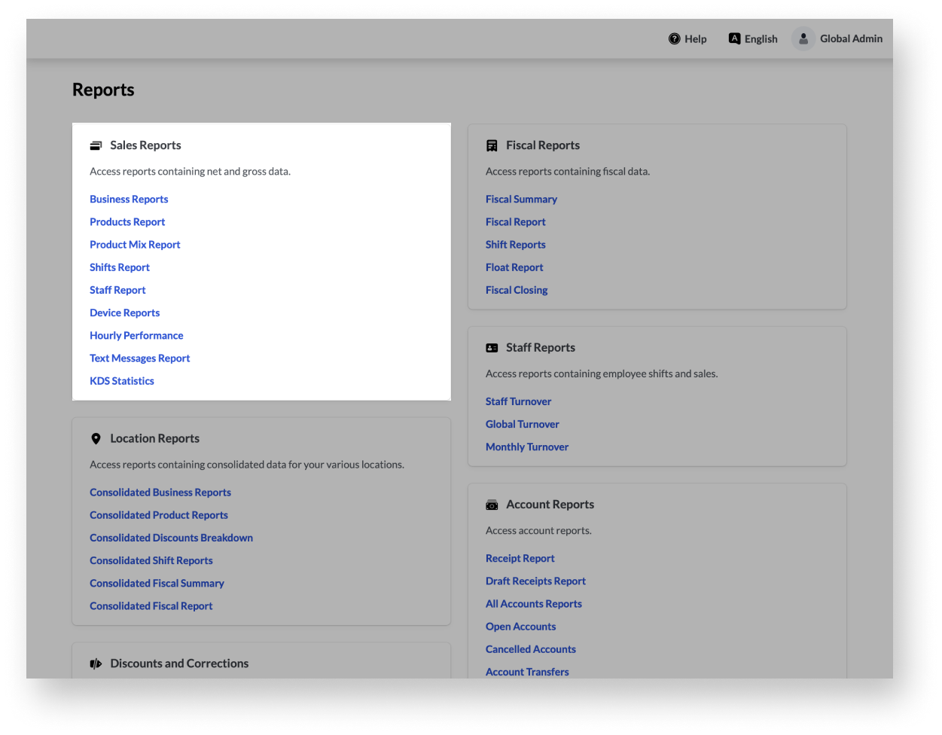Go to Consolidated Fiscal Summary
The height and width of the screenshot is (735, 942).
pyautogui.click(x=157, y=583)
